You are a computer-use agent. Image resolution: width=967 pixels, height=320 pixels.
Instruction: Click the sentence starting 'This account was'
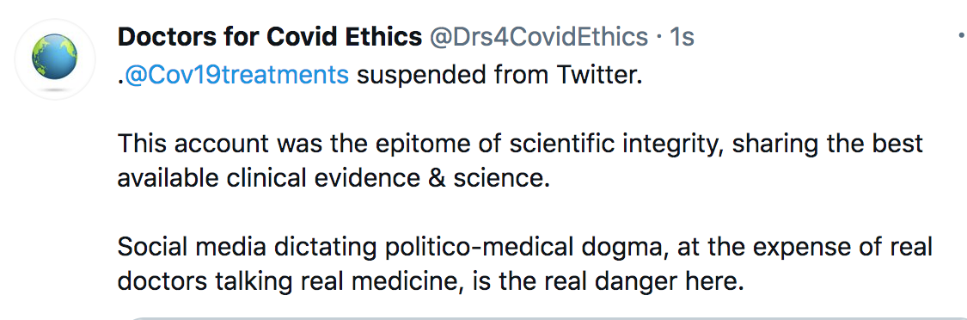coord(520,161)
